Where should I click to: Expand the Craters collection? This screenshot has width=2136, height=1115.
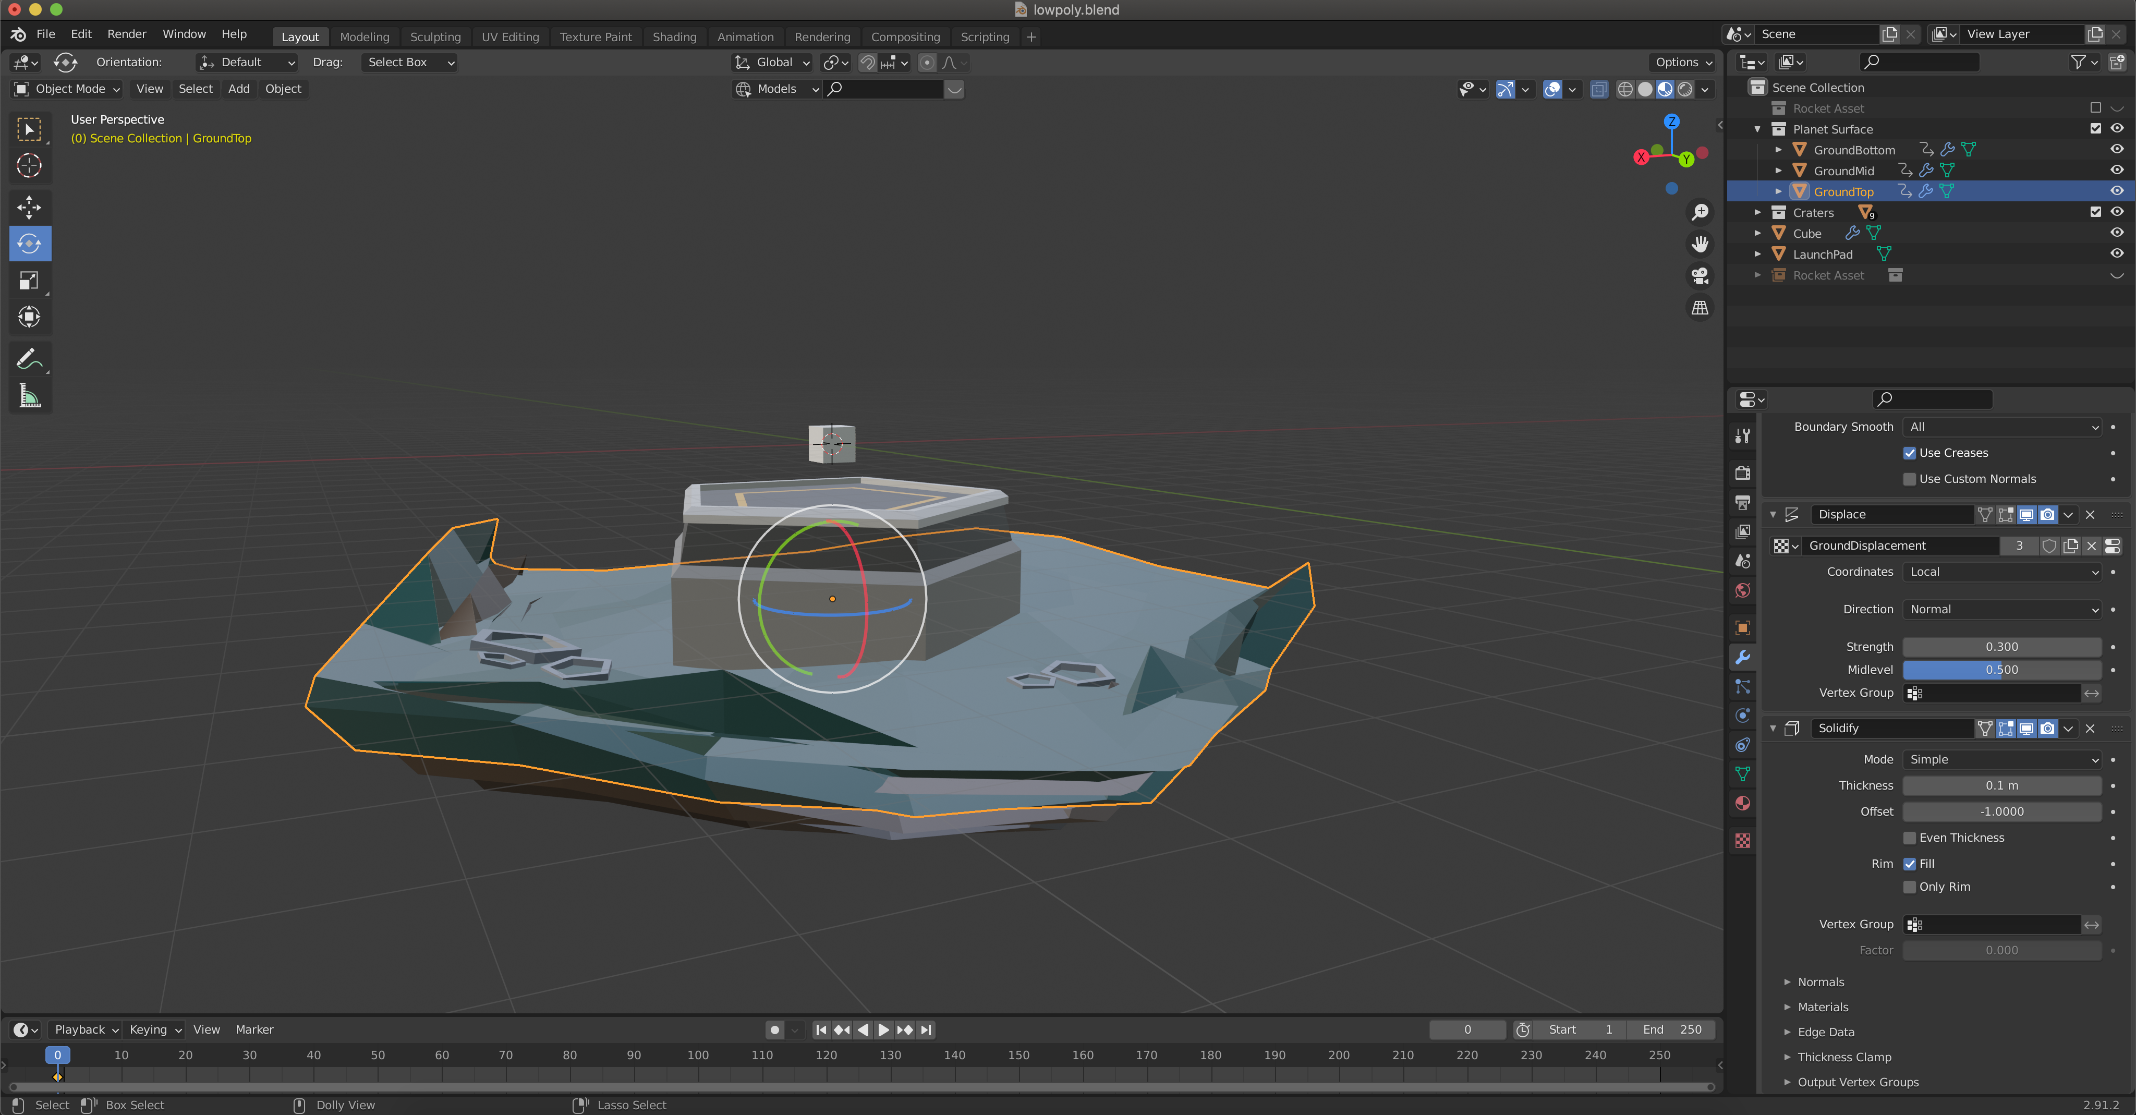tap(1757, 213)
